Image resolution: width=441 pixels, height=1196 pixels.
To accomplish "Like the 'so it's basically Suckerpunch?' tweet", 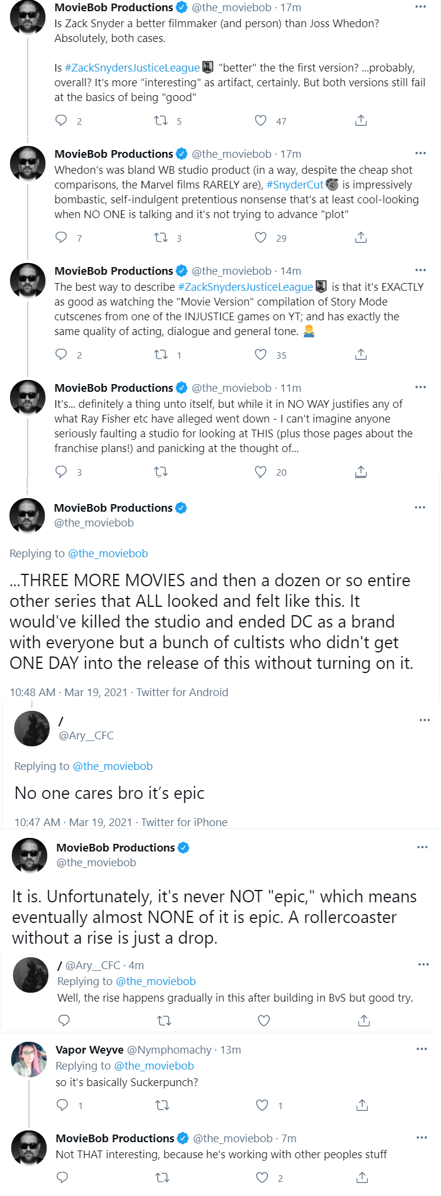I will 262,1105.
